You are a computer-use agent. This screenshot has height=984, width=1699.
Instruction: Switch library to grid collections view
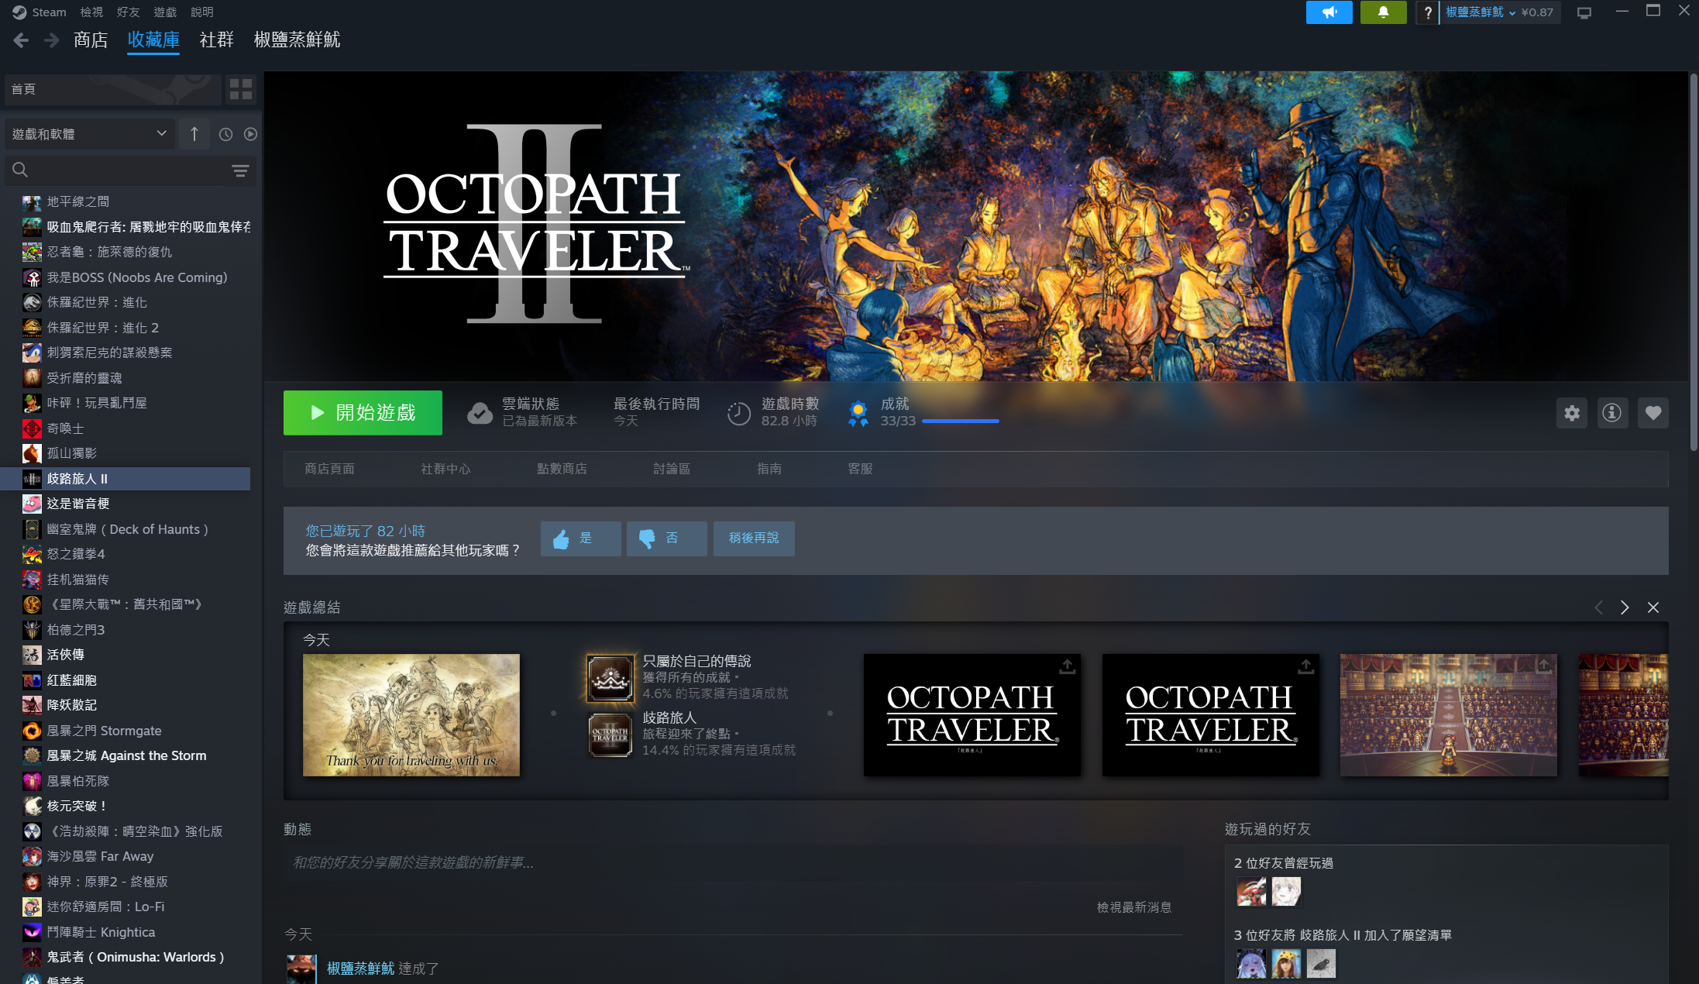(240, 89)
